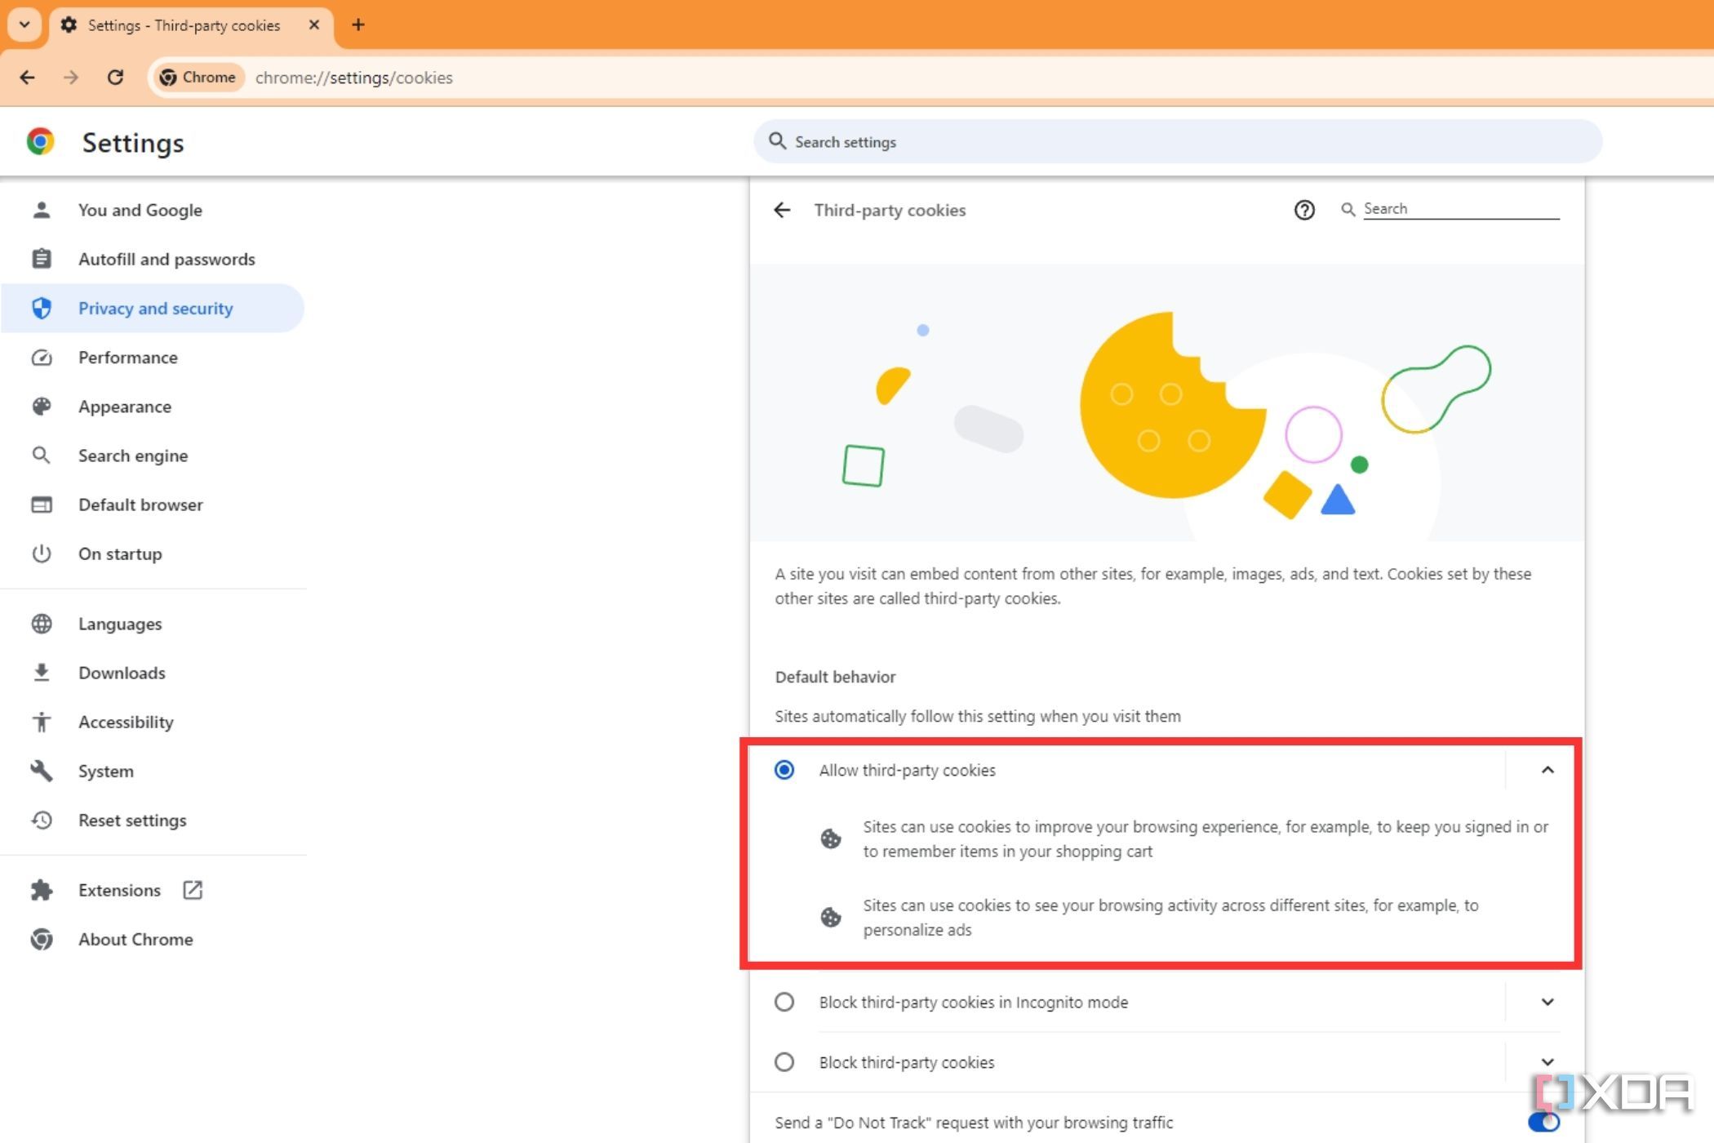This screenshot has height=1143, width=1714.
Task: Expand the Block third-party cookies section
Action: (1547, 1063)
